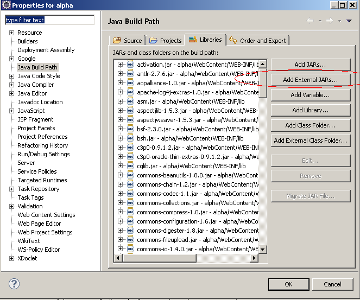
Task: Click the Add Class Folder... button
Action: [311, 125]
